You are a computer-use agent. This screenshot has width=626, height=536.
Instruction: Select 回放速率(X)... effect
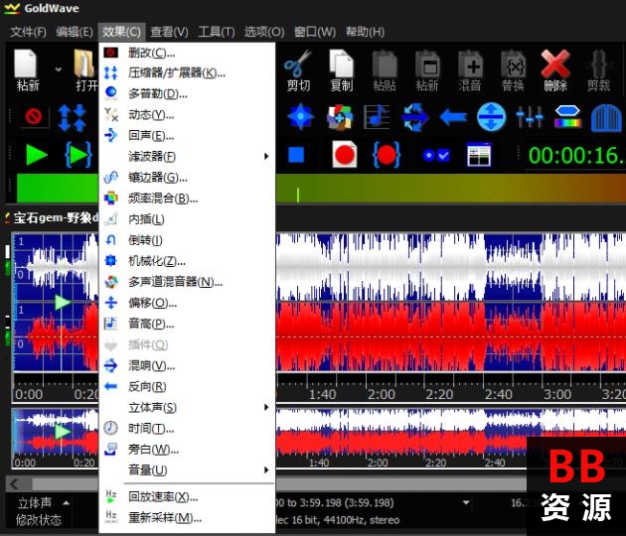coord(187,497)
